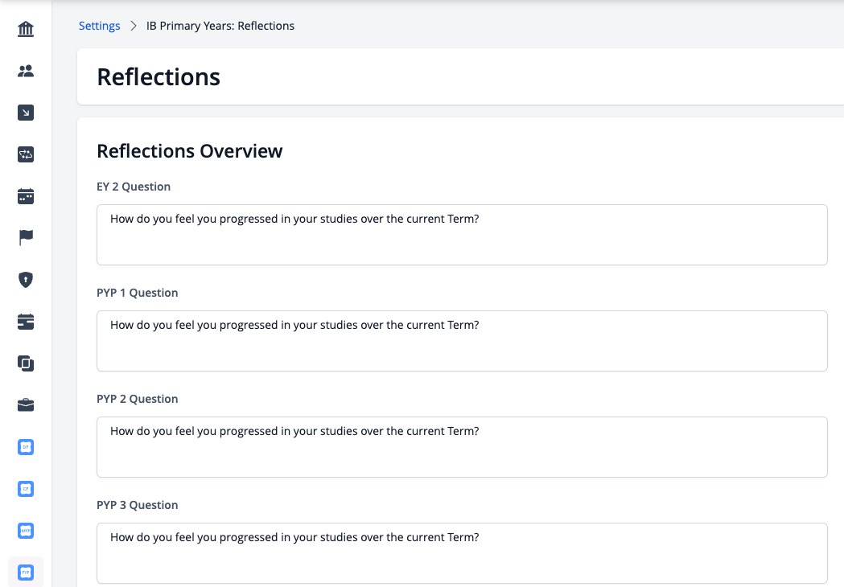The height and width of the screenshot is (587, 844).
Task: Click the IB Primary Years: Reflections breadcrumb
Action: coord(220,26)
